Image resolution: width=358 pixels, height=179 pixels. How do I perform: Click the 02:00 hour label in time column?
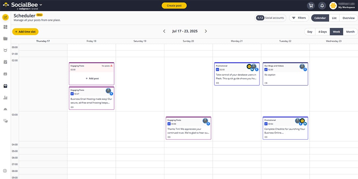[x=15, y=61]
